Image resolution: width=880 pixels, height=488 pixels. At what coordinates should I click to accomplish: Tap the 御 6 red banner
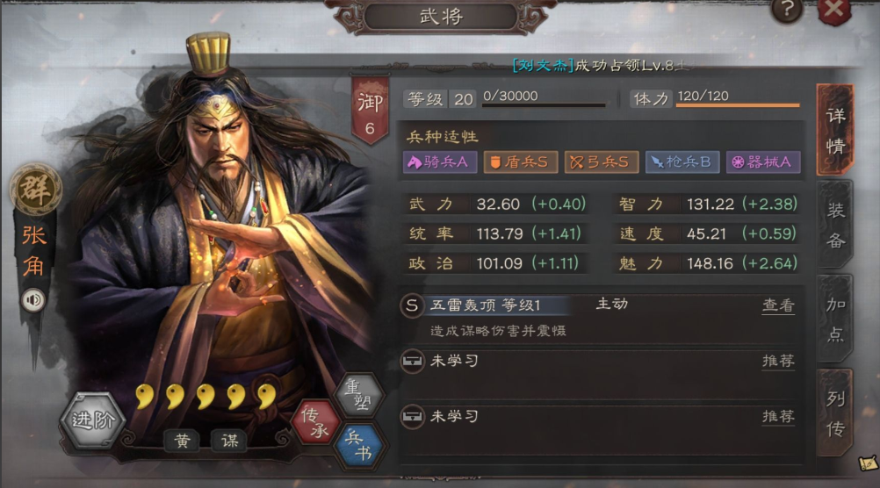(370, 111)
